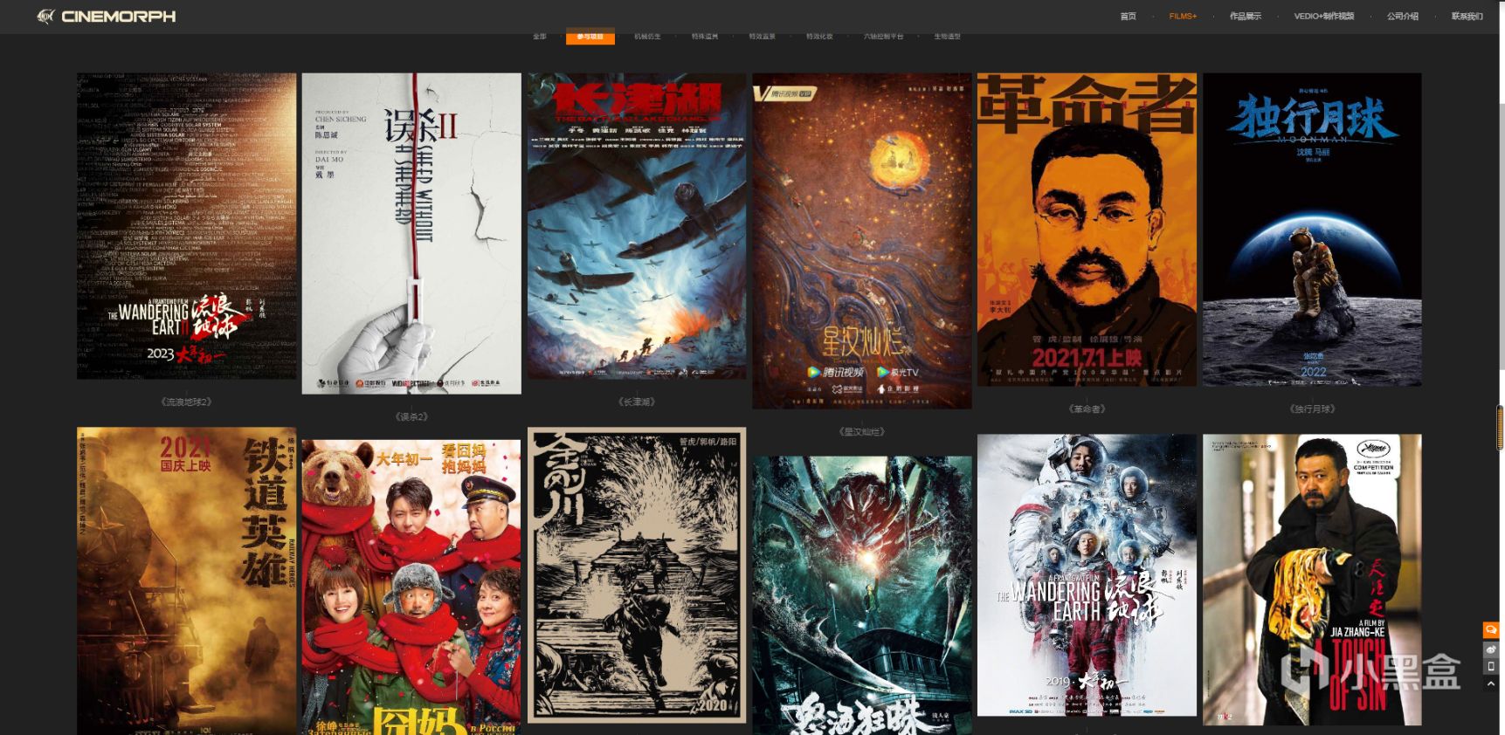Click the 《长津湖》 caption
Image resolution: width=1505 pixels, height=735 pixels.
point(637,402)
